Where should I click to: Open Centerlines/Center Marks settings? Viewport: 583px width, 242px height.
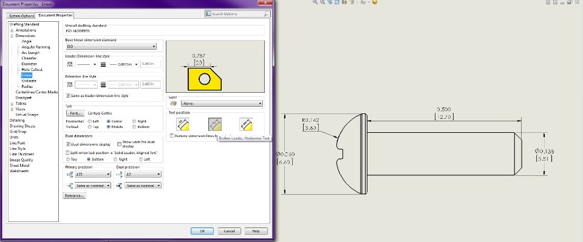[36, 92]
